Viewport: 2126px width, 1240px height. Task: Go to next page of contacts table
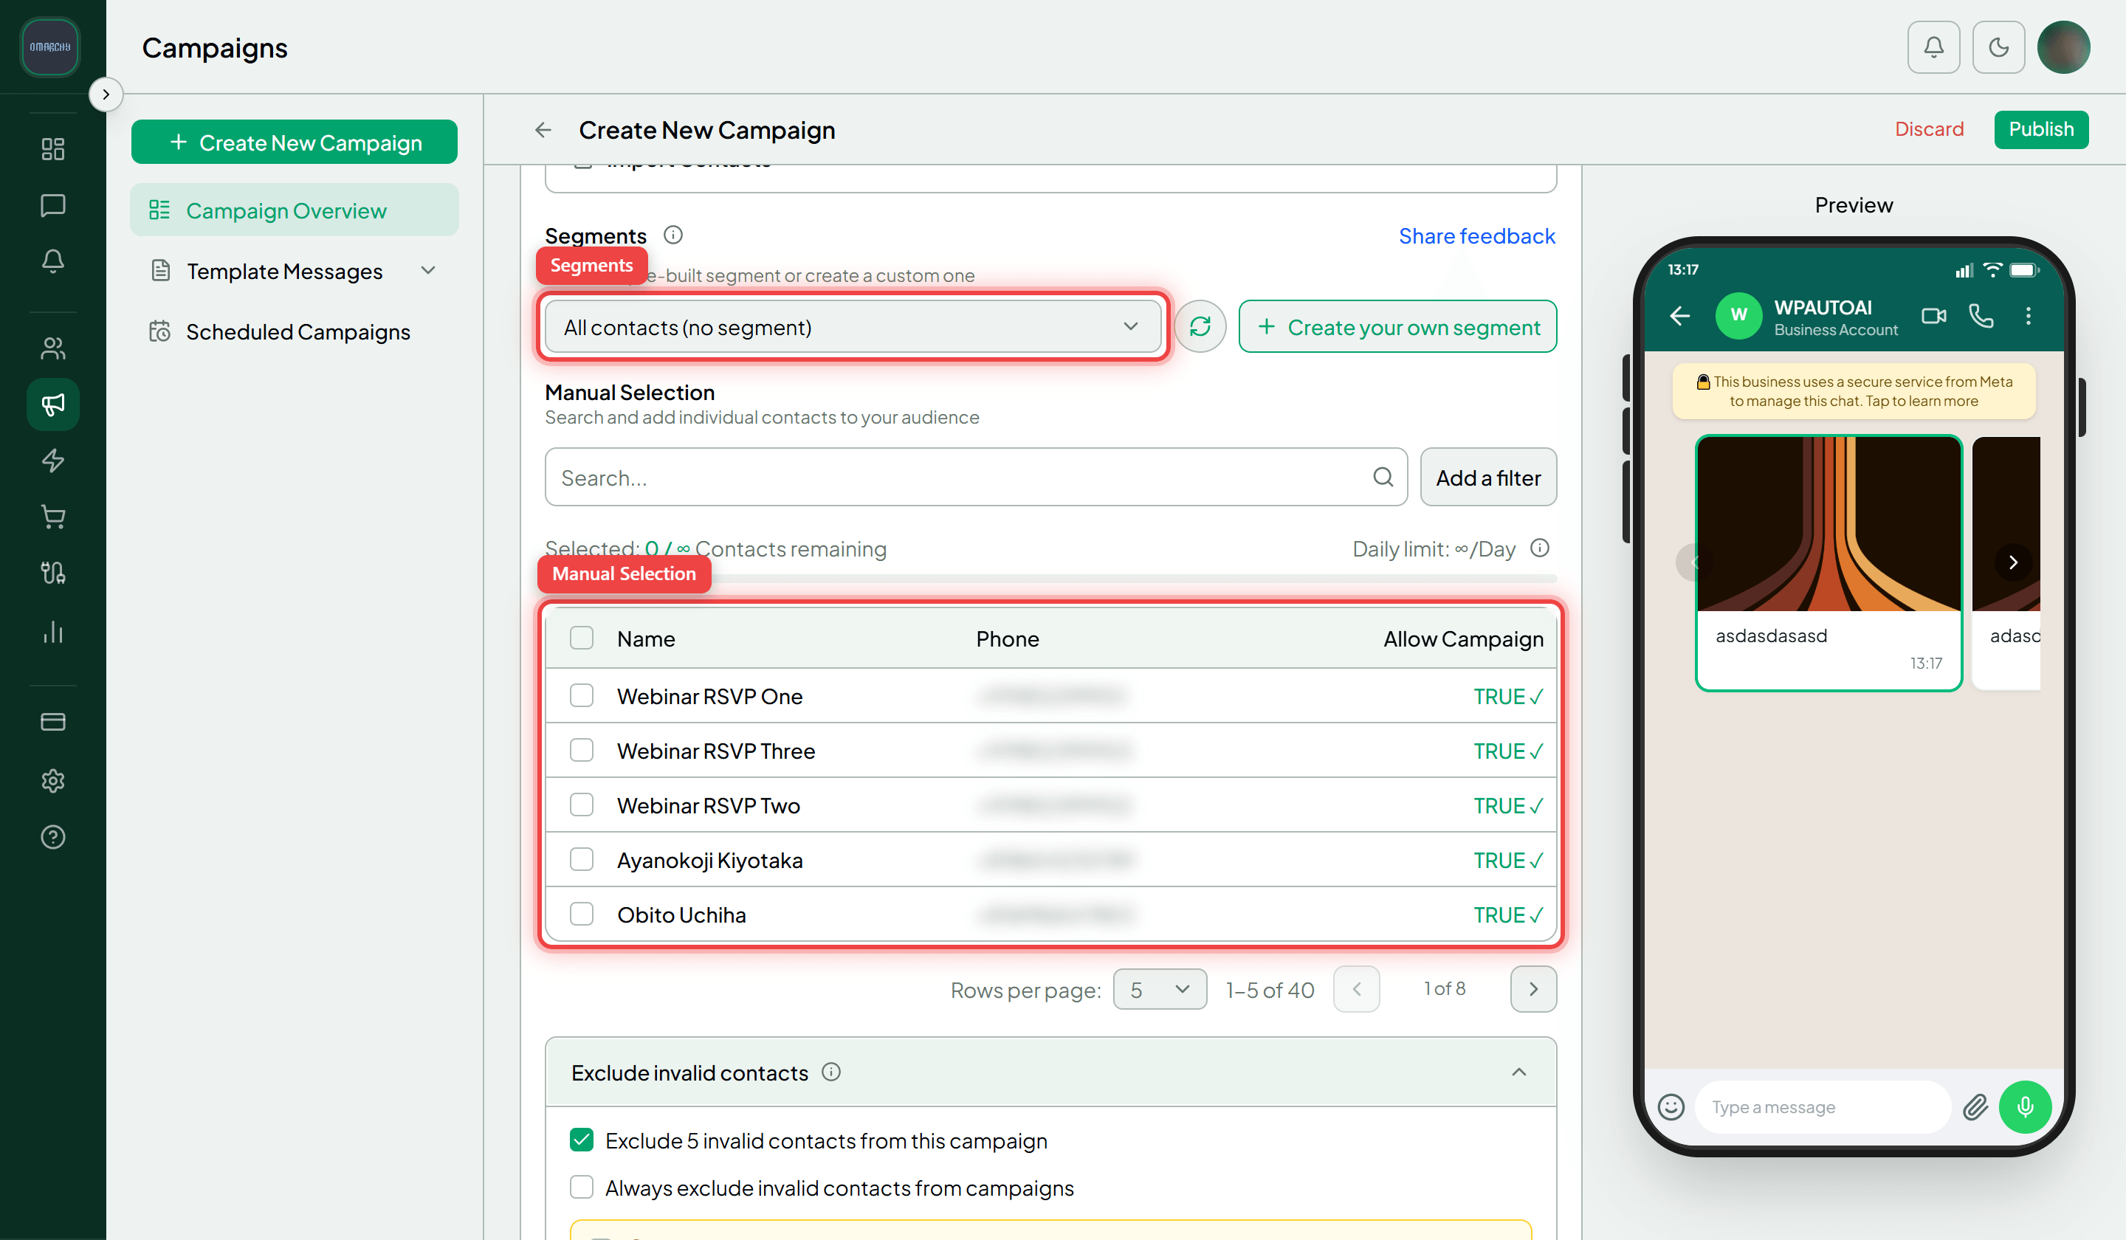click(x=1533, y=988)
